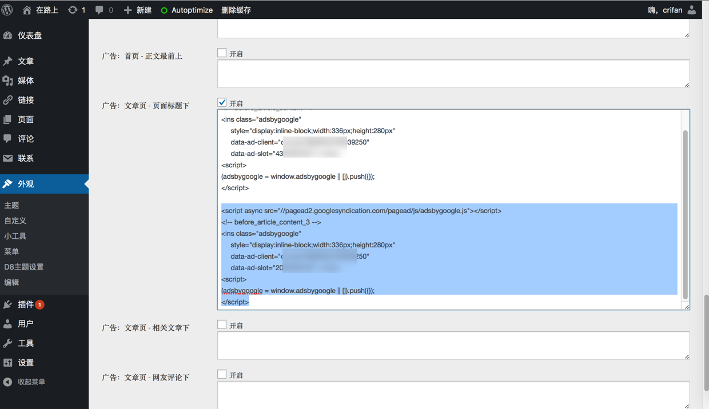Image resolution: width=709 pixels, height=409 pixels.
Task: Click the 媒体 media icon
Action: 7,81
